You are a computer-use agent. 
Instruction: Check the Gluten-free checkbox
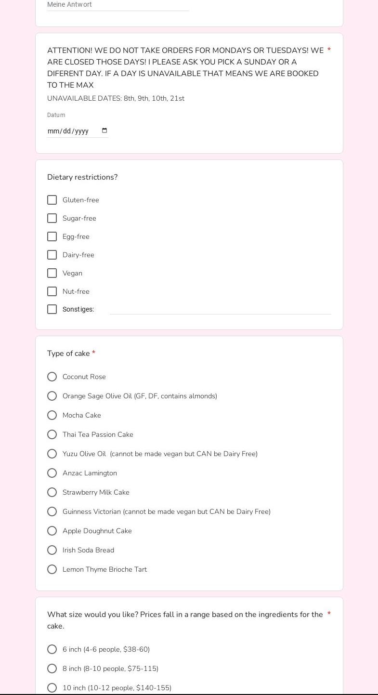click(52, 200)
